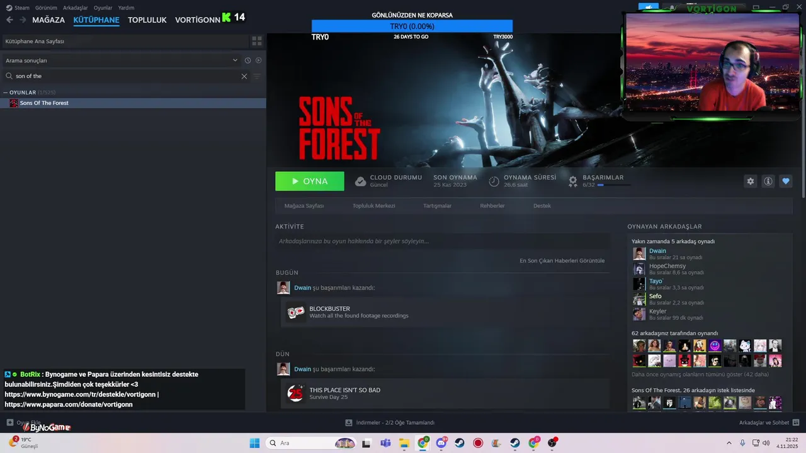Click the library search field
Image resolution: width=806 pixels, height=453 pixels.
click(x=126, y=76)
